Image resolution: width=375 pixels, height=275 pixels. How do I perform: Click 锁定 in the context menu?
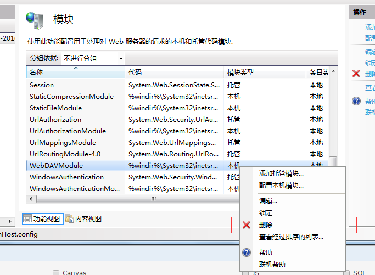[x=266, y=213]
